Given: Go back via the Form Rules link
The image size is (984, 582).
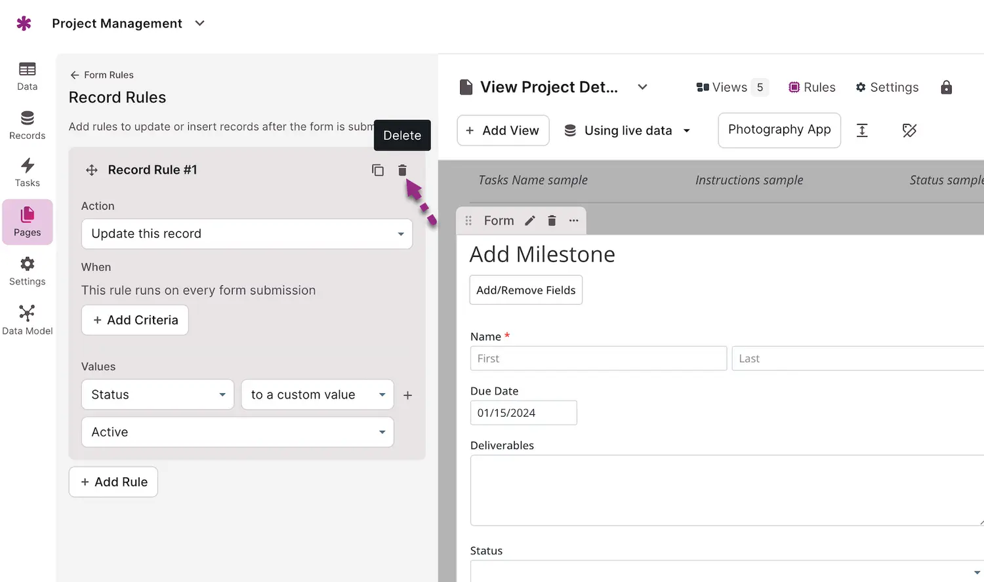Looking at the screenshot, I should (x=102, y=75).
